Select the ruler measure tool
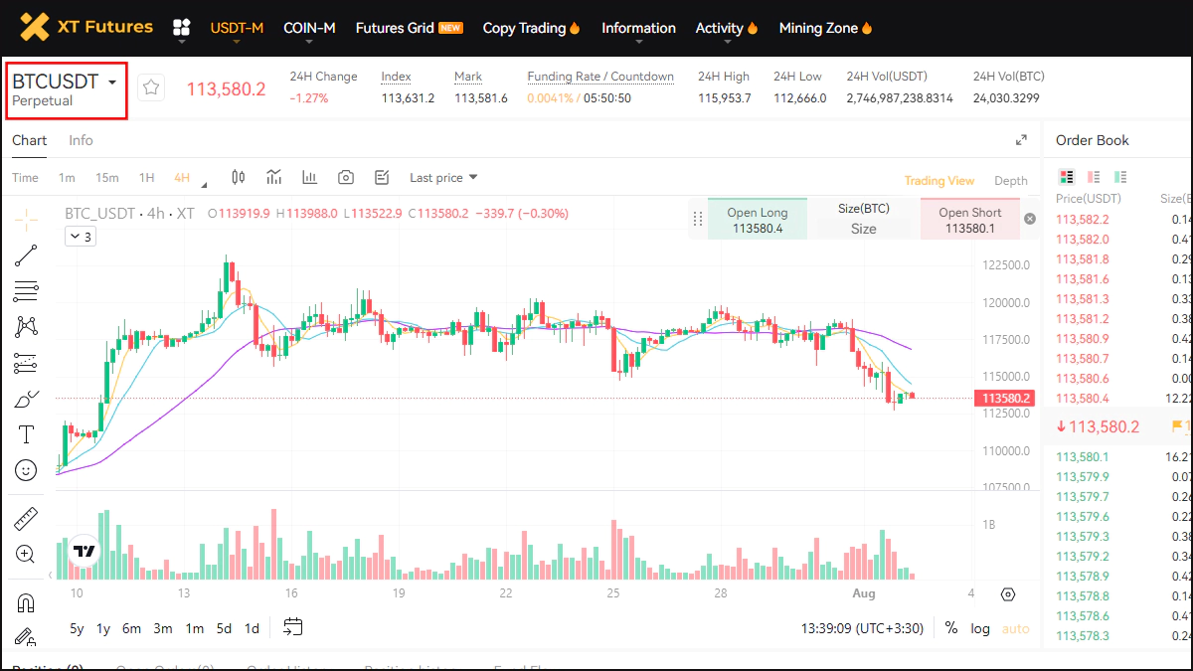The image size is (1193, 671). click(26, 519)
